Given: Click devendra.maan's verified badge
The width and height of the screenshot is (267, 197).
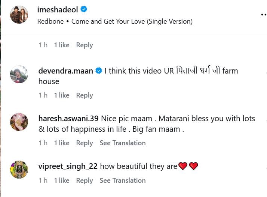Looking at the screenshot, I should click(x=99, y=71).
